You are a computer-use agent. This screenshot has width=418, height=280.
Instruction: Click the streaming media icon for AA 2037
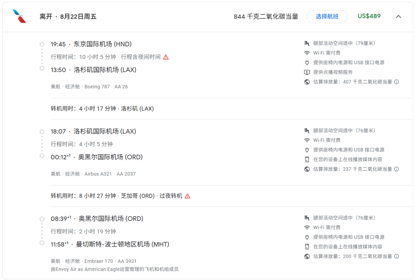click(307, 160)
